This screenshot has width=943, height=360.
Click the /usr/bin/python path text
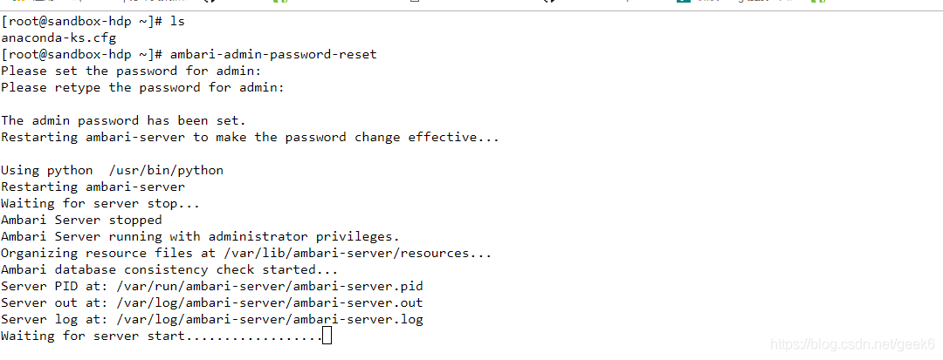pos(166,170)
